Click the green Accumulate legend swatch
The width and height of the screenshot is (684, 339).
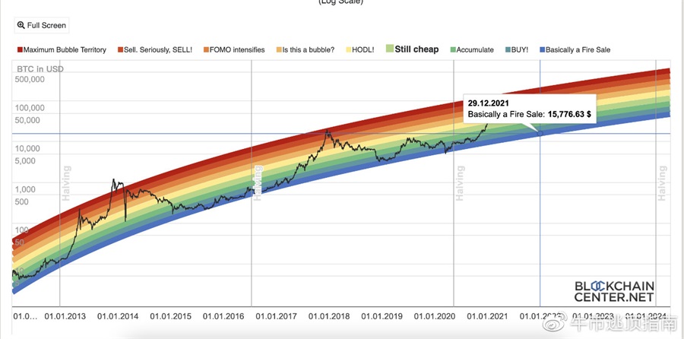[x=453, y=49]
